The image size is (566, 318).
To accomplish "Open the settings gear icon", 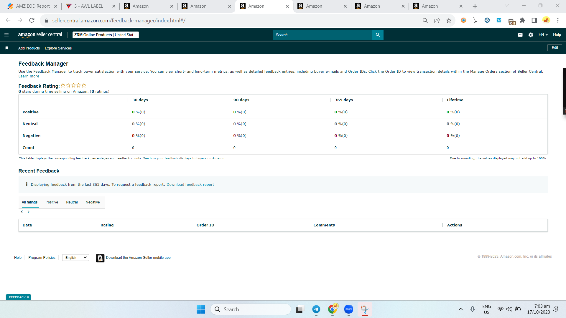I will pos(531,35).
